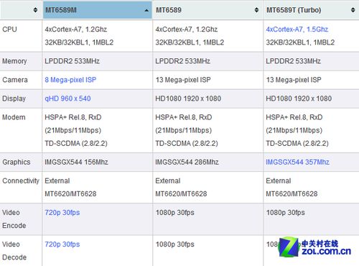
Task: Click sort arrows beside MT6589T (Turbo)
Action: (353, 10)
